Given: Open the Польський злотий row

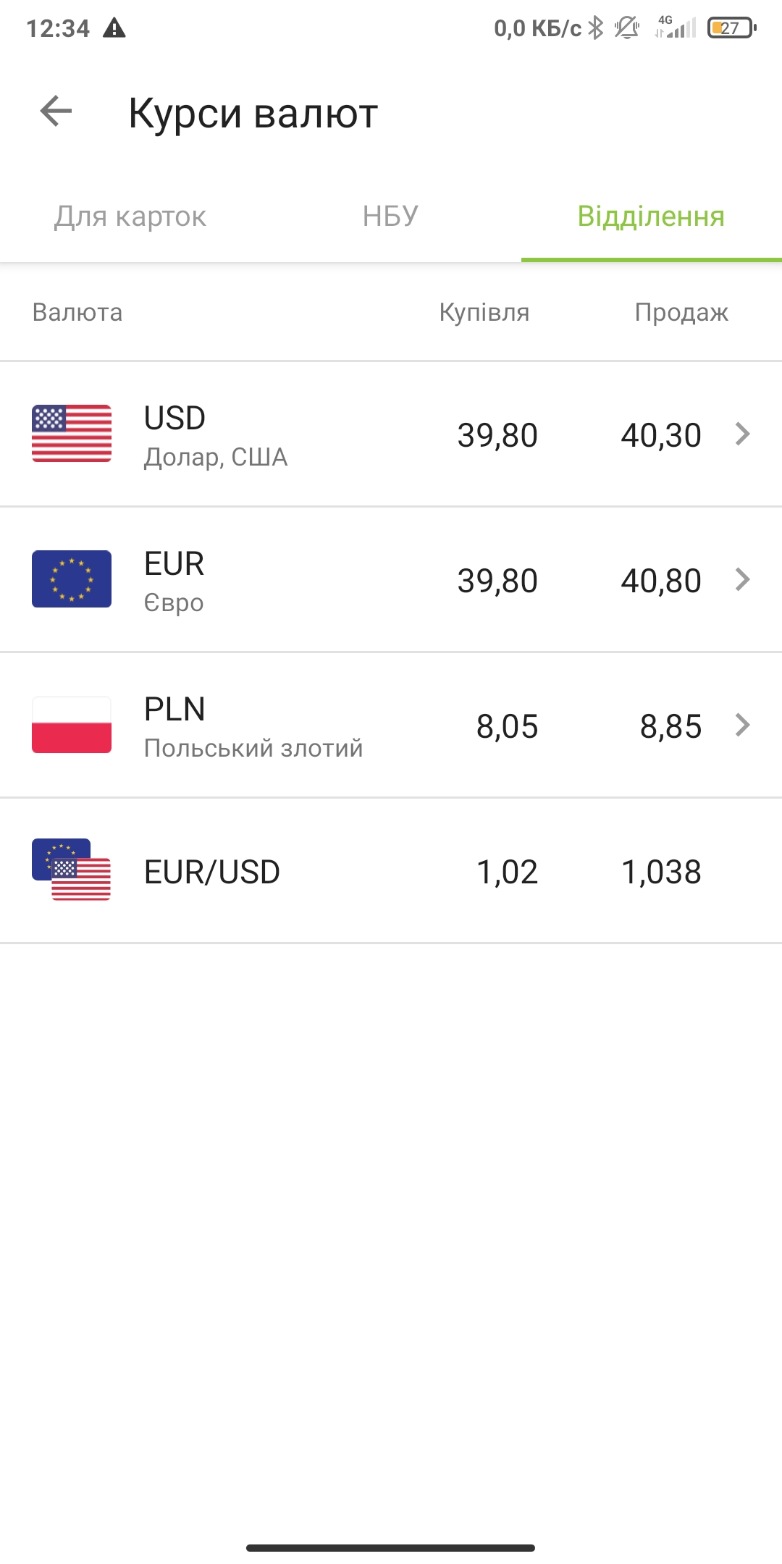Looking at the screenshot, I should [x=253, y=748].
